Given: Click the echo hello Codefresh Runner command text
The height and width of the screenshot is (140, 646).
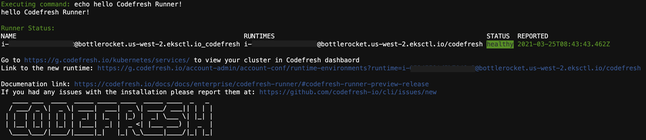Looking at the screenshot, I should [128, 4].
